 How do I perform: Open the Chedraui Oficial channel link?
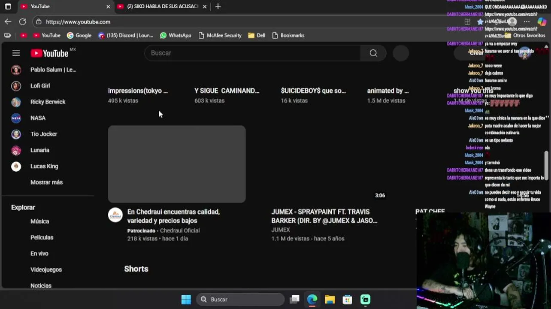pos(180,230)
